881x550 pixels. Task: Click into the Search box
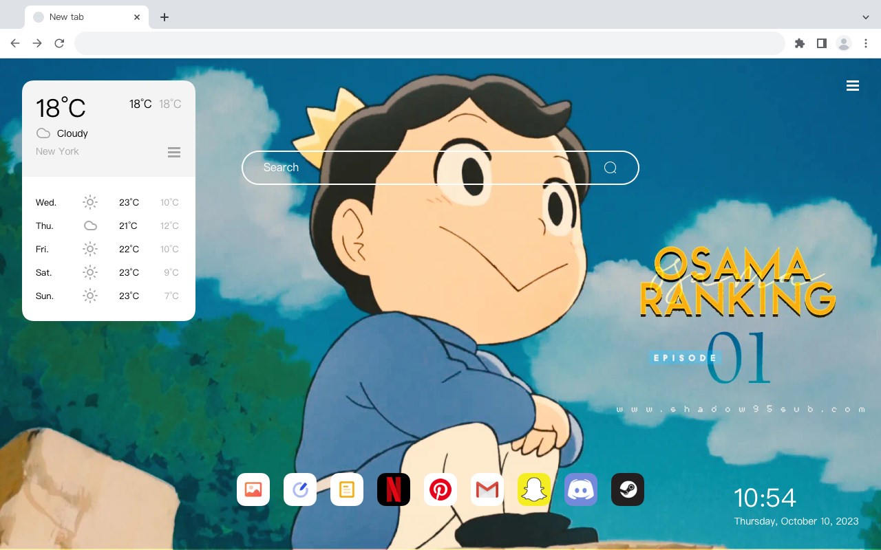pyautogui.click(x=440, y=168)
